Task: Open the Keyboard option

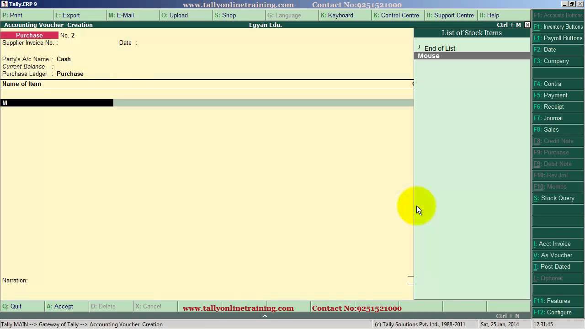Action: tap(345, 15)
